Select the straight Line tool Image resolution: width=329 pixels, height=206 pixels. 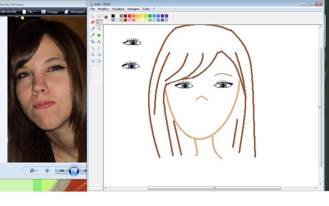pos(93,48)
